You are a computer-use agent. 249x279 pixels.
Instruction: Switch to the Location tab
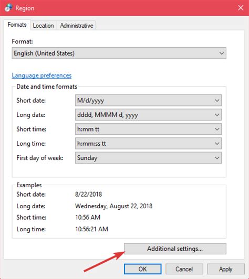coord(43,26)
